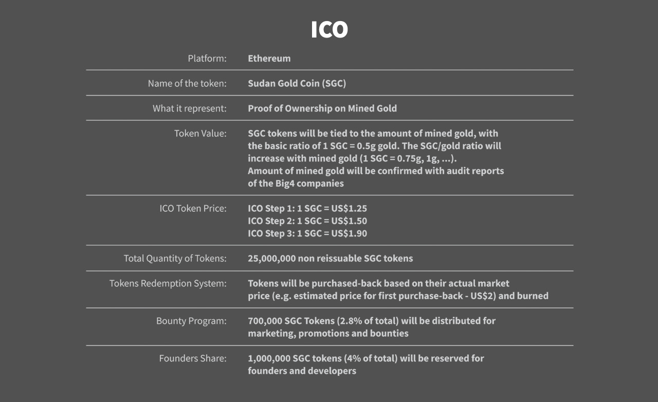Image resolution: width=658 pixels, height=402 pixels.
Task: Click 25,000,000 non reissuable SGC tokens
Action: pyautogui.click(x=330, y=258)
